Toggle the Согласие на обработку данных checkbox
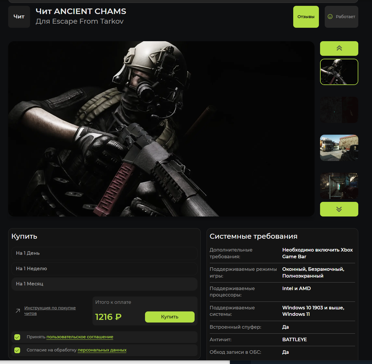The height and width of the screenshot is (364, 372). 17,350
